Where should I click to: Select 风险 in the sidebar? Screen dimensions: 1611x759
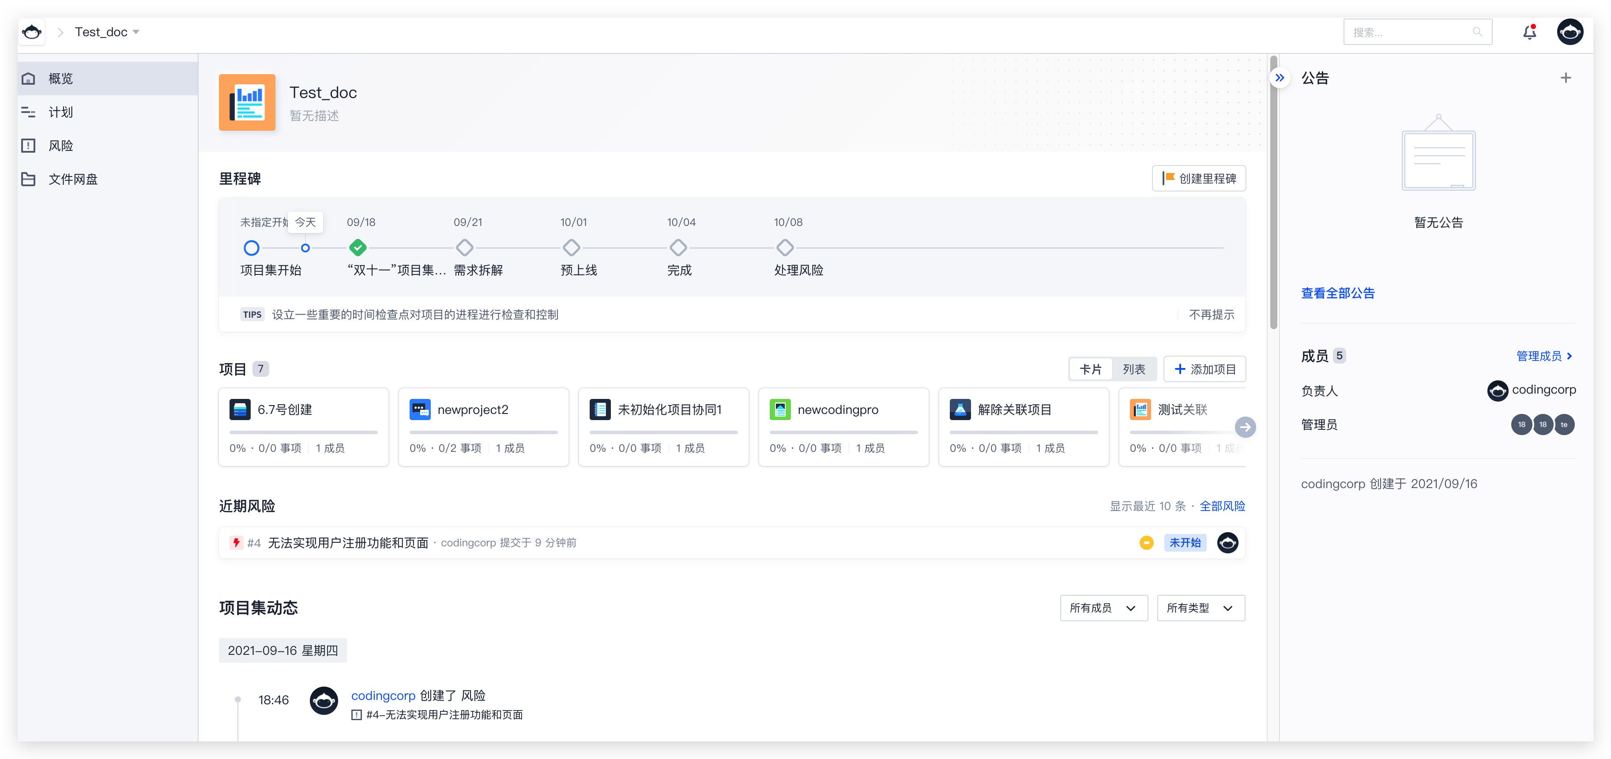coord(108,146)
